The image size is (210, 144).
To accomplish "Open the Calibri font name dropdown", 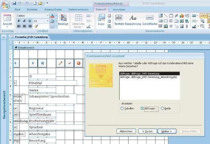I will tap(47, 16).
